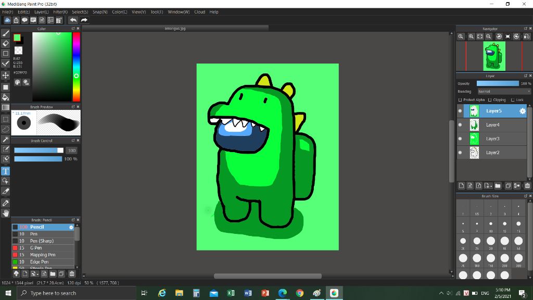This screenshot has height=300, width=533.
Task: Open the add brush dropdown in Brush panel
Action: (x=34, y=274)
